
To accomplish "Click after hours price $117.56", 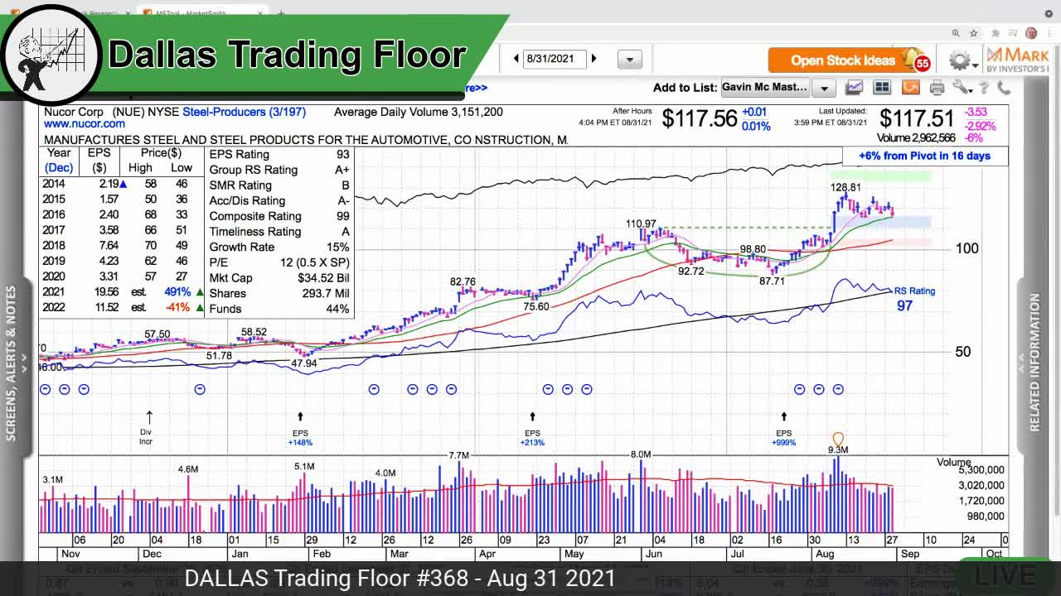I will coord(700,118).
